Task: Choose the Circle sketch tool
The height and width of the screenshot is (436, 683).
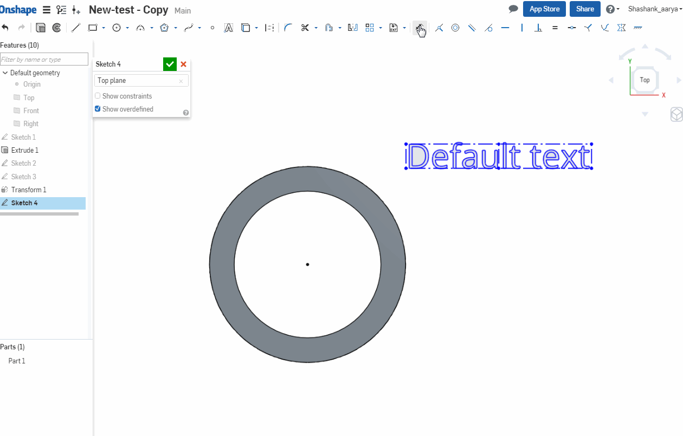Action: coord(118,27)
